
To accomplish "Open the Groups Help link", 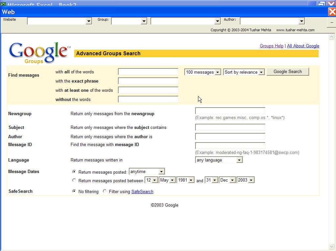I will click(x=271, y=46).
